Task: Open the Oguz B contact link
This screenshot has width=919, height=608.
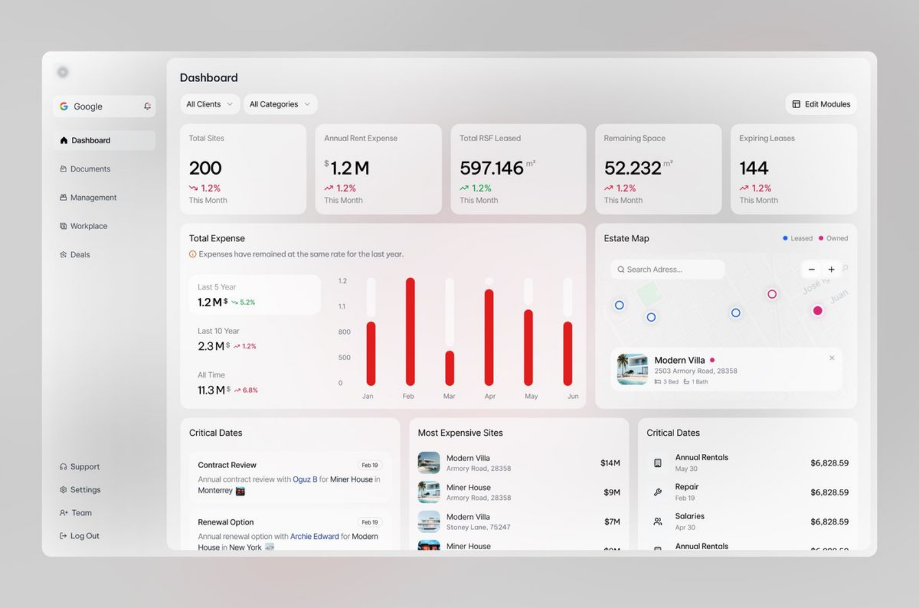Action: 304,479
